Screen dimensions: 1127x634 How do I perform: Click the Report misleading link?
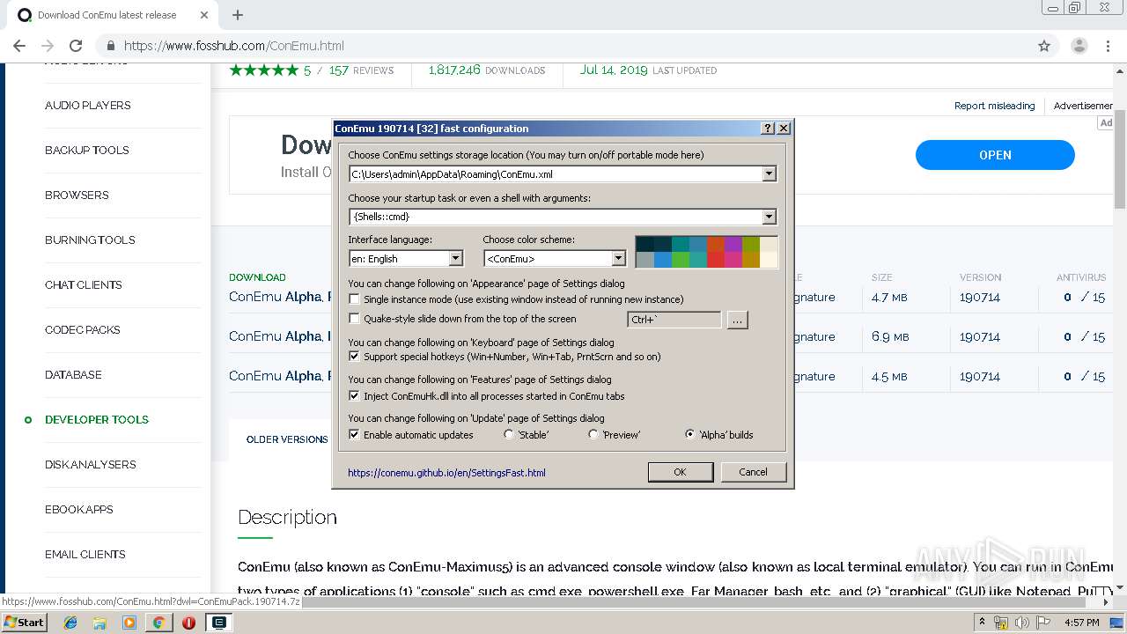(994, 106)
